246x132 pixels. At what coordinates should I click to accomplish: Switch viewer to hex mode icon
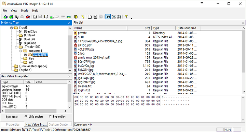pos(119,17)
